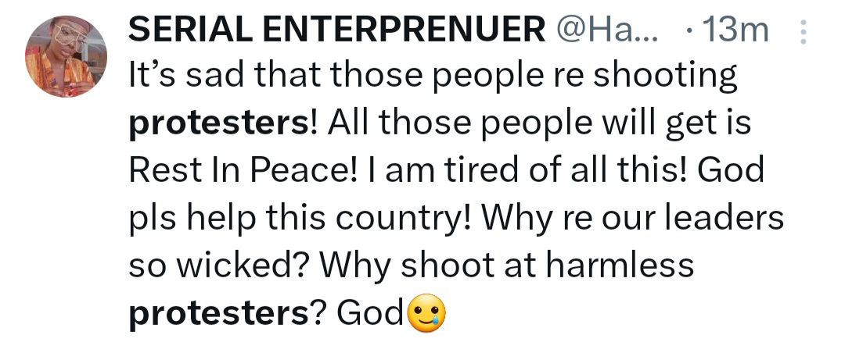The image size is (845, 353).
Task: Click the text "Why re our leaders"
Action: tap(634, 218)
